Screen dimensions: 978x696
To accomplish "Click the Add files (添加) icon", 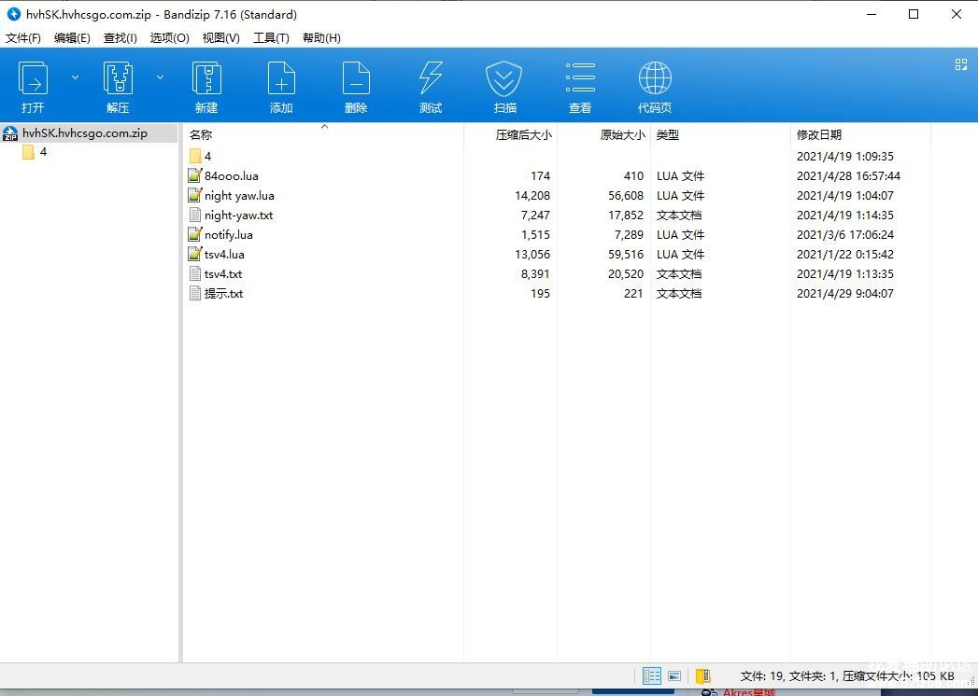I will point(280,77).
